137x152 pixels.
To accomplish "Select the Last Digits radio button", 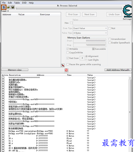I will 86,60.
